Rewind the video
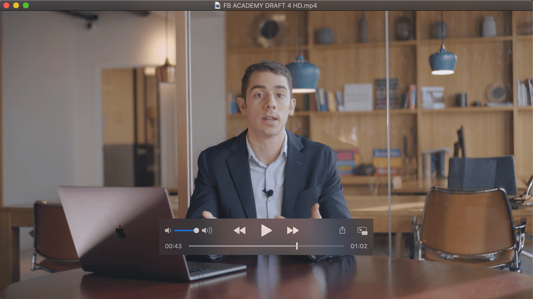Image resolution: width=533 pixels, height=299 pixels. point(240,231)
